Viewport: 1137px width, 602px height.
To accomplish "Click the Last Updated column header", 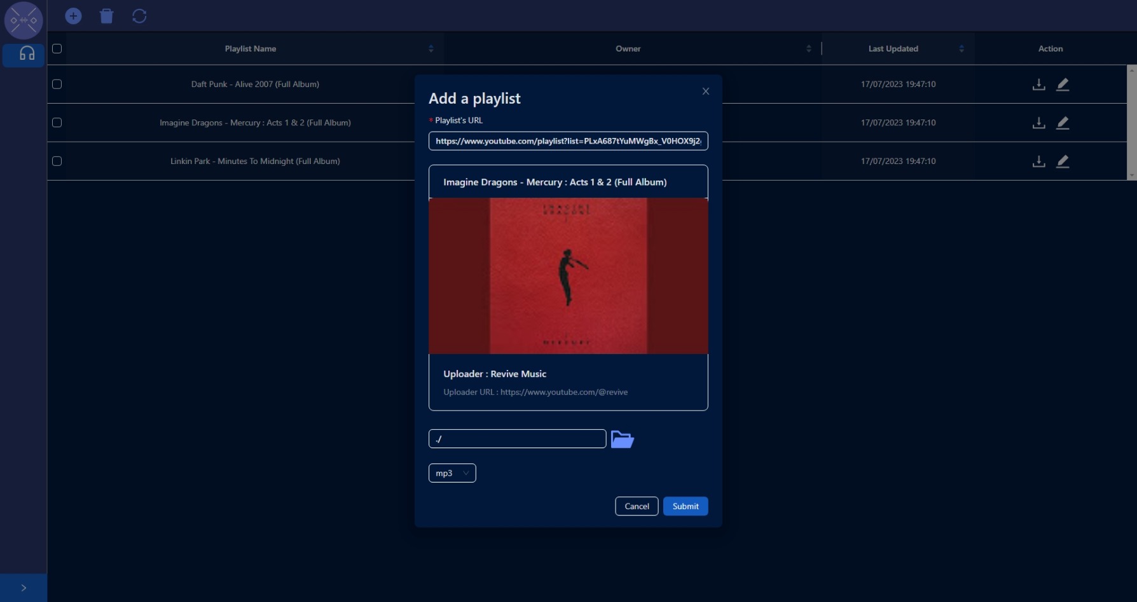I will coord(893,49).
